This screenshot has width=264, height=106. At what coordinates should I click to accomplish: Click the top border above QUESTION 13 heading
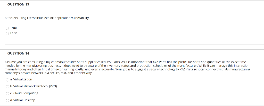coord(132,1)
